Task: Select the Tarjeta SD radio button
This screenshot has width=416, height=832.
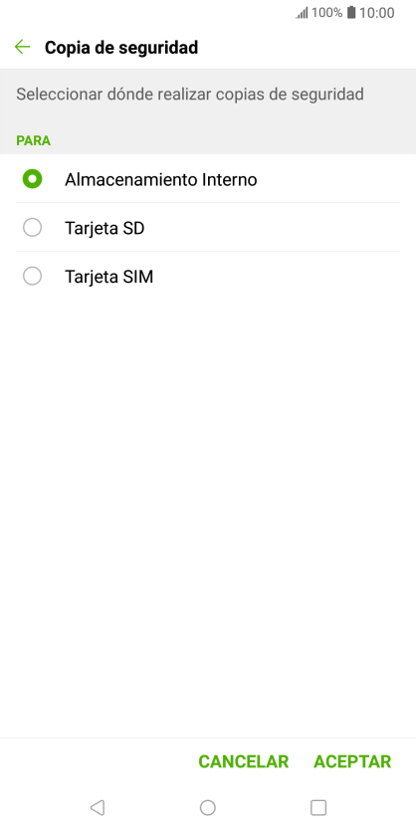Action: pyautogui.click(x=33, y=228)
